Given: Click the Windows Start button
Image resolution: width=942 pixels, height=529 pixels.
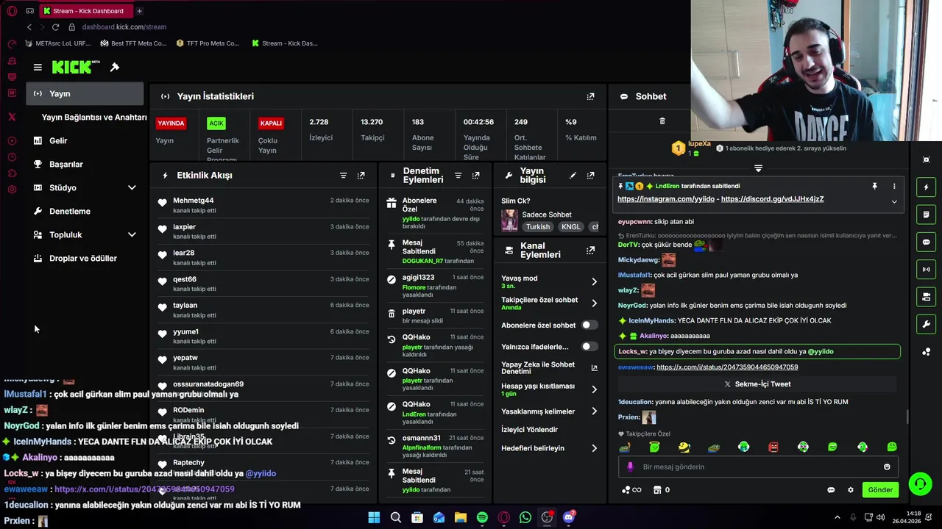Looking at the screenshot, I should coord(374,517).
